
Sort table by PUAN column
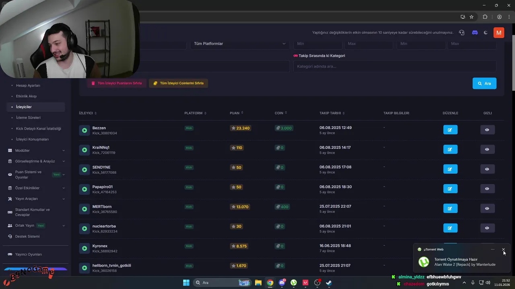pyautogui.click(x=237, y=113)
